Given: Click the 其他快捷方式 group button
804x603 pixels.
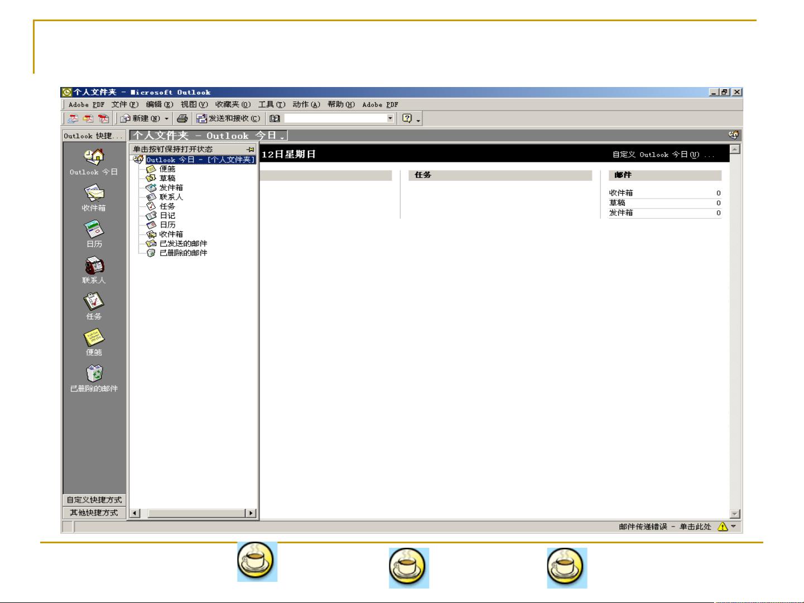Looking at the screenshot, I should [x=94, y=513].
